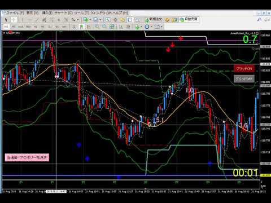Select the M1 timeframe

(x=6, y=27)
